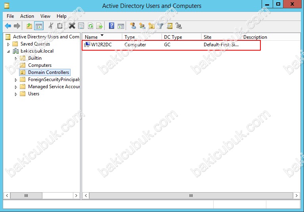Create a new user icon
304x212 pixels.
(133, 26)
